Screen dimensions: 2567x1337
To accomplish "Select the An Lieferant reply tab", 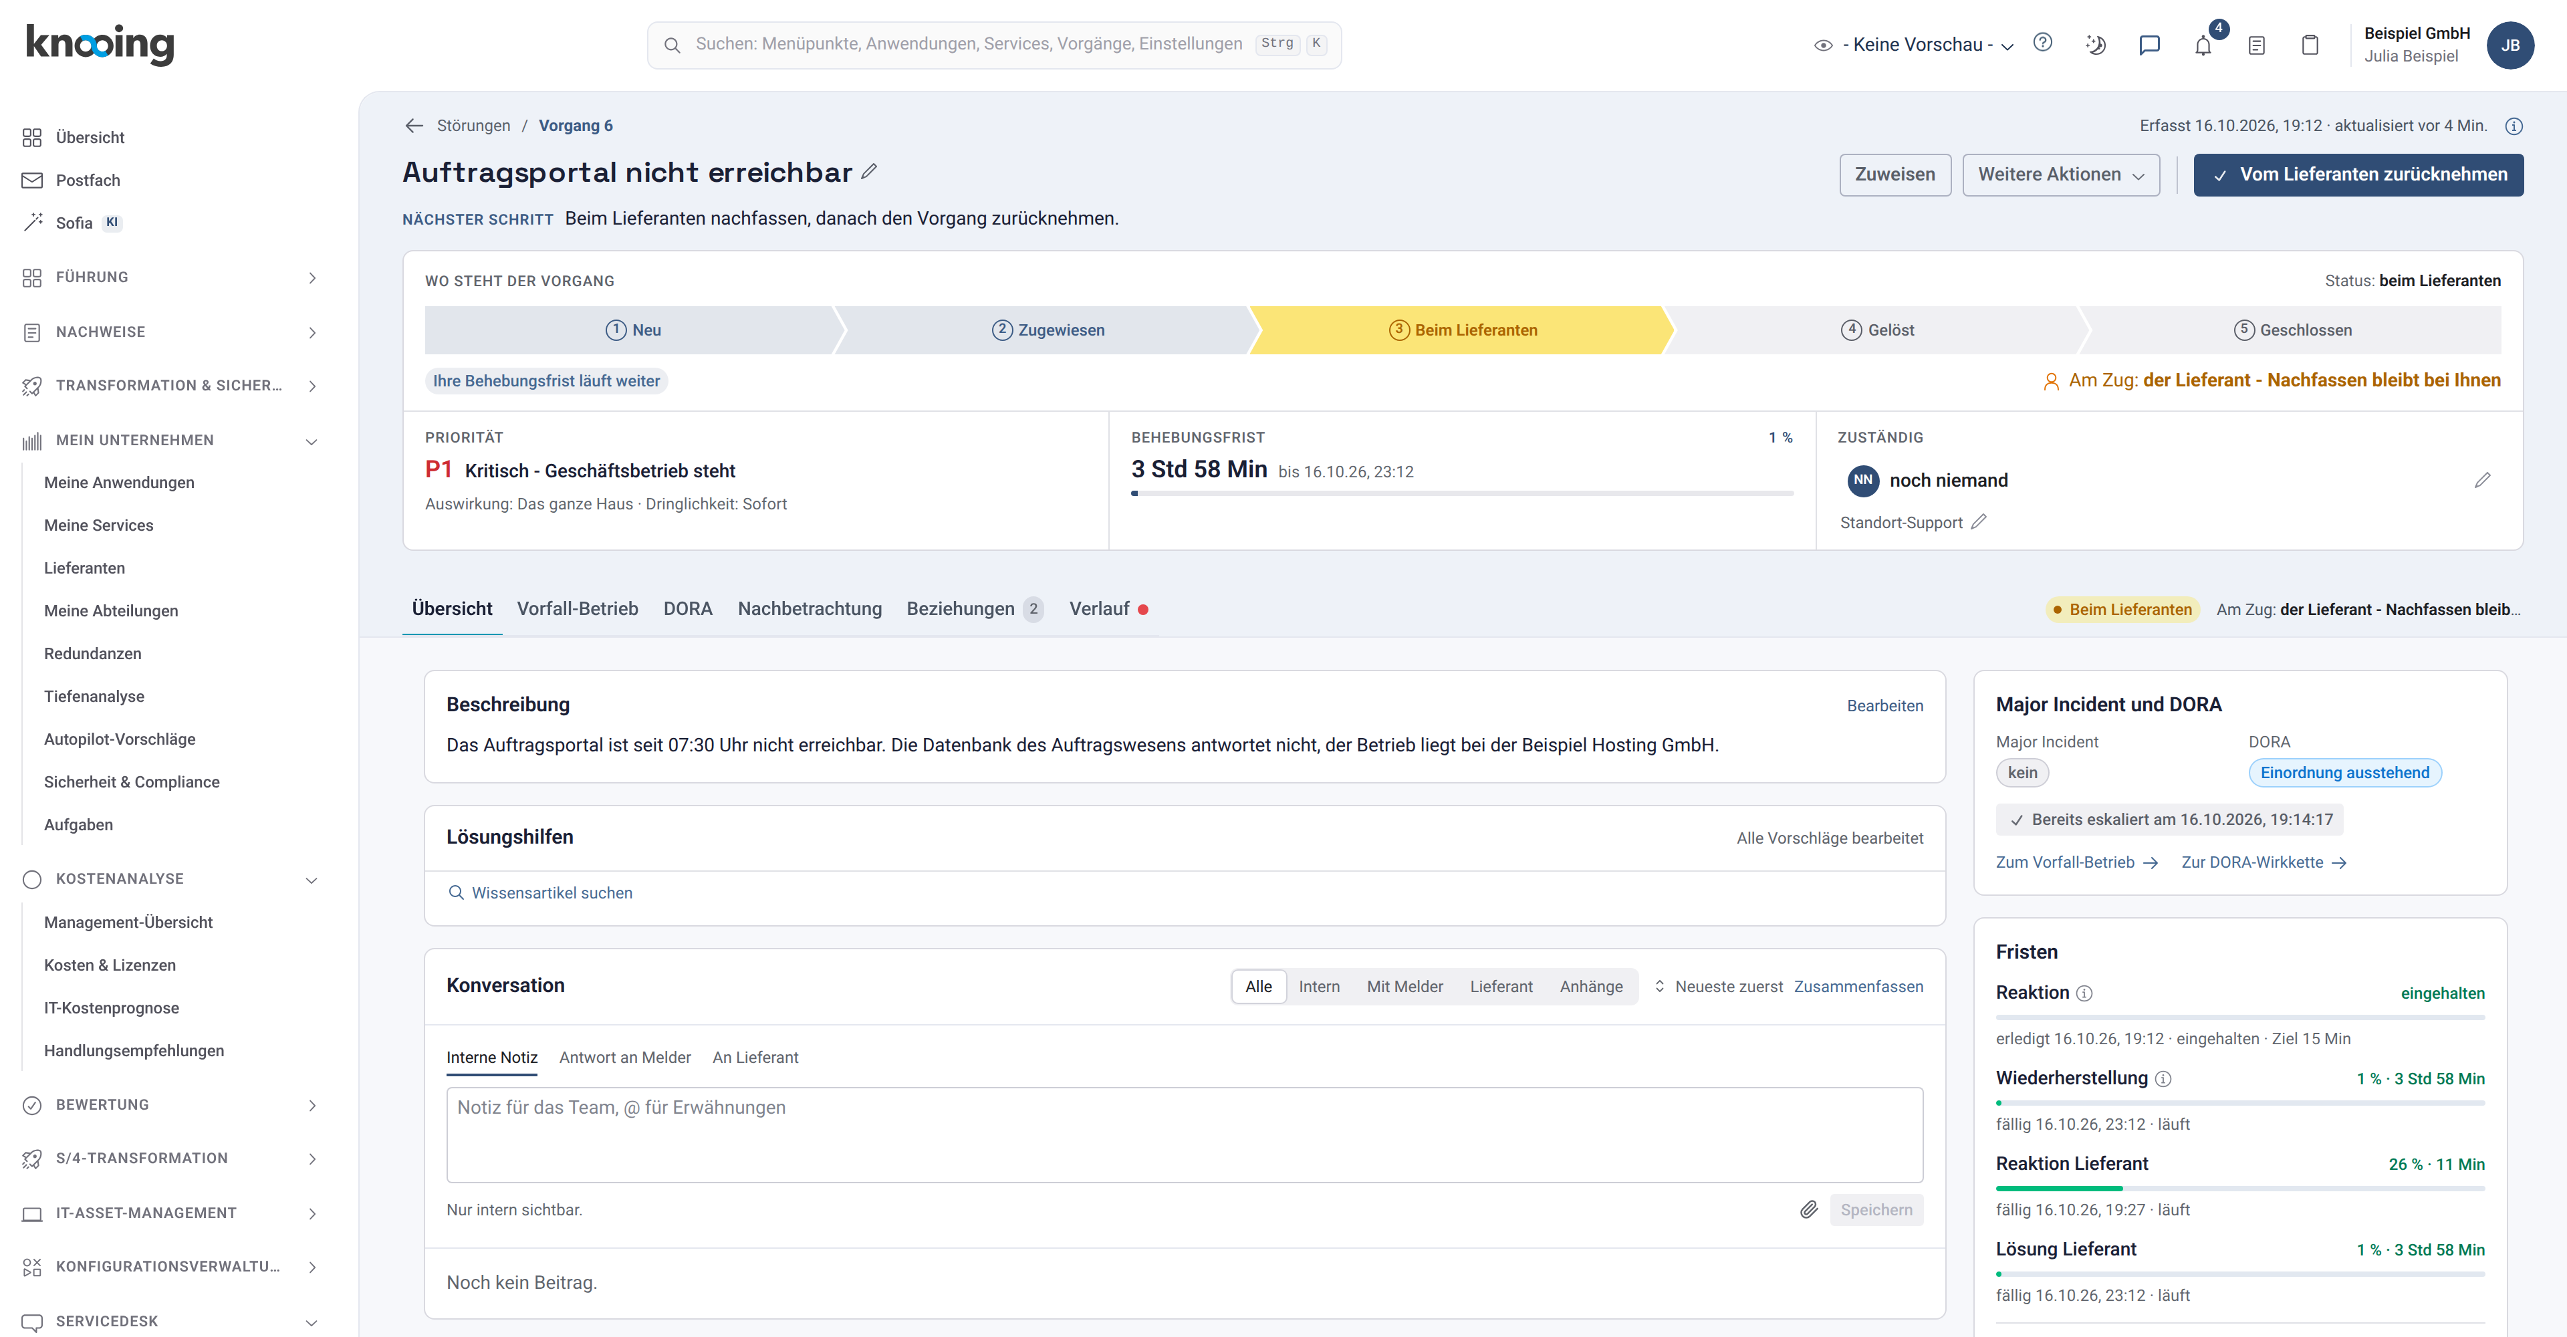I will click(x=754, y=1057).
